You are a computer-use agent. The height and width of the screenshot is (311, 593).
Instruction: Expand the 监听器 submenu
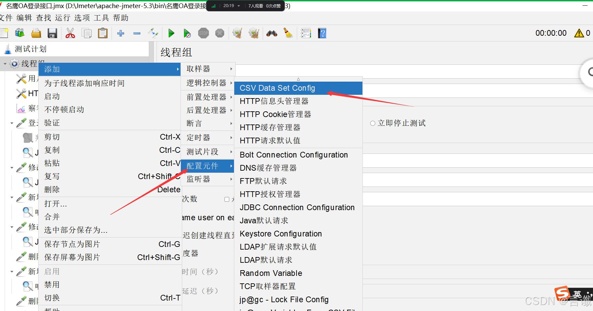(x=208, y=179)
